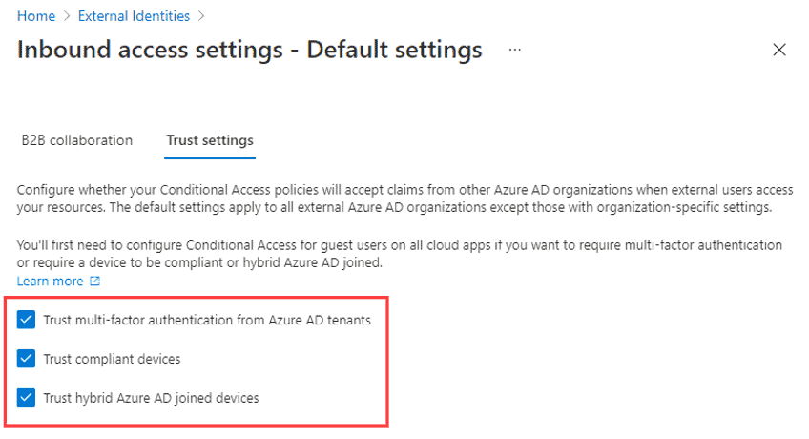Click the paragraph starting Configure whether your Conditional Access
This screenshot has height=439, width=809.
405,199
